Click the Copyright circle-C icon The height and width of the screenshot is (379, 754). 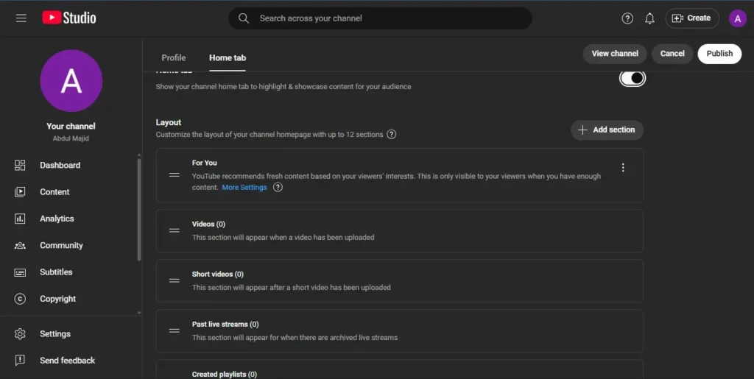pyautogui.click(x=20, y=299)
